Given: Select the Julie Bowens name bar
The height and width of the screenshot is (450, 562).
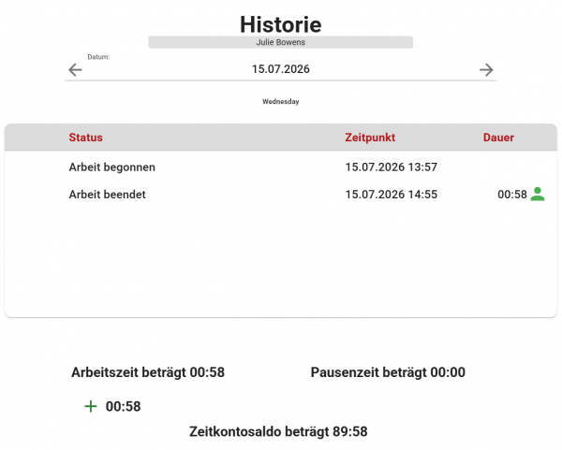Looking at the screenshot, I should 281,42.
